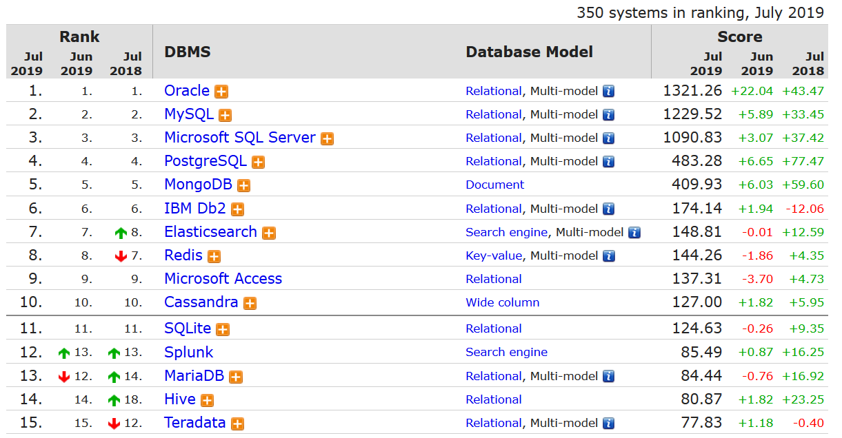Screen dimensions: 842x438
Task: Click the orange plus icon after Elasticsearch
Action: point(269,233)
